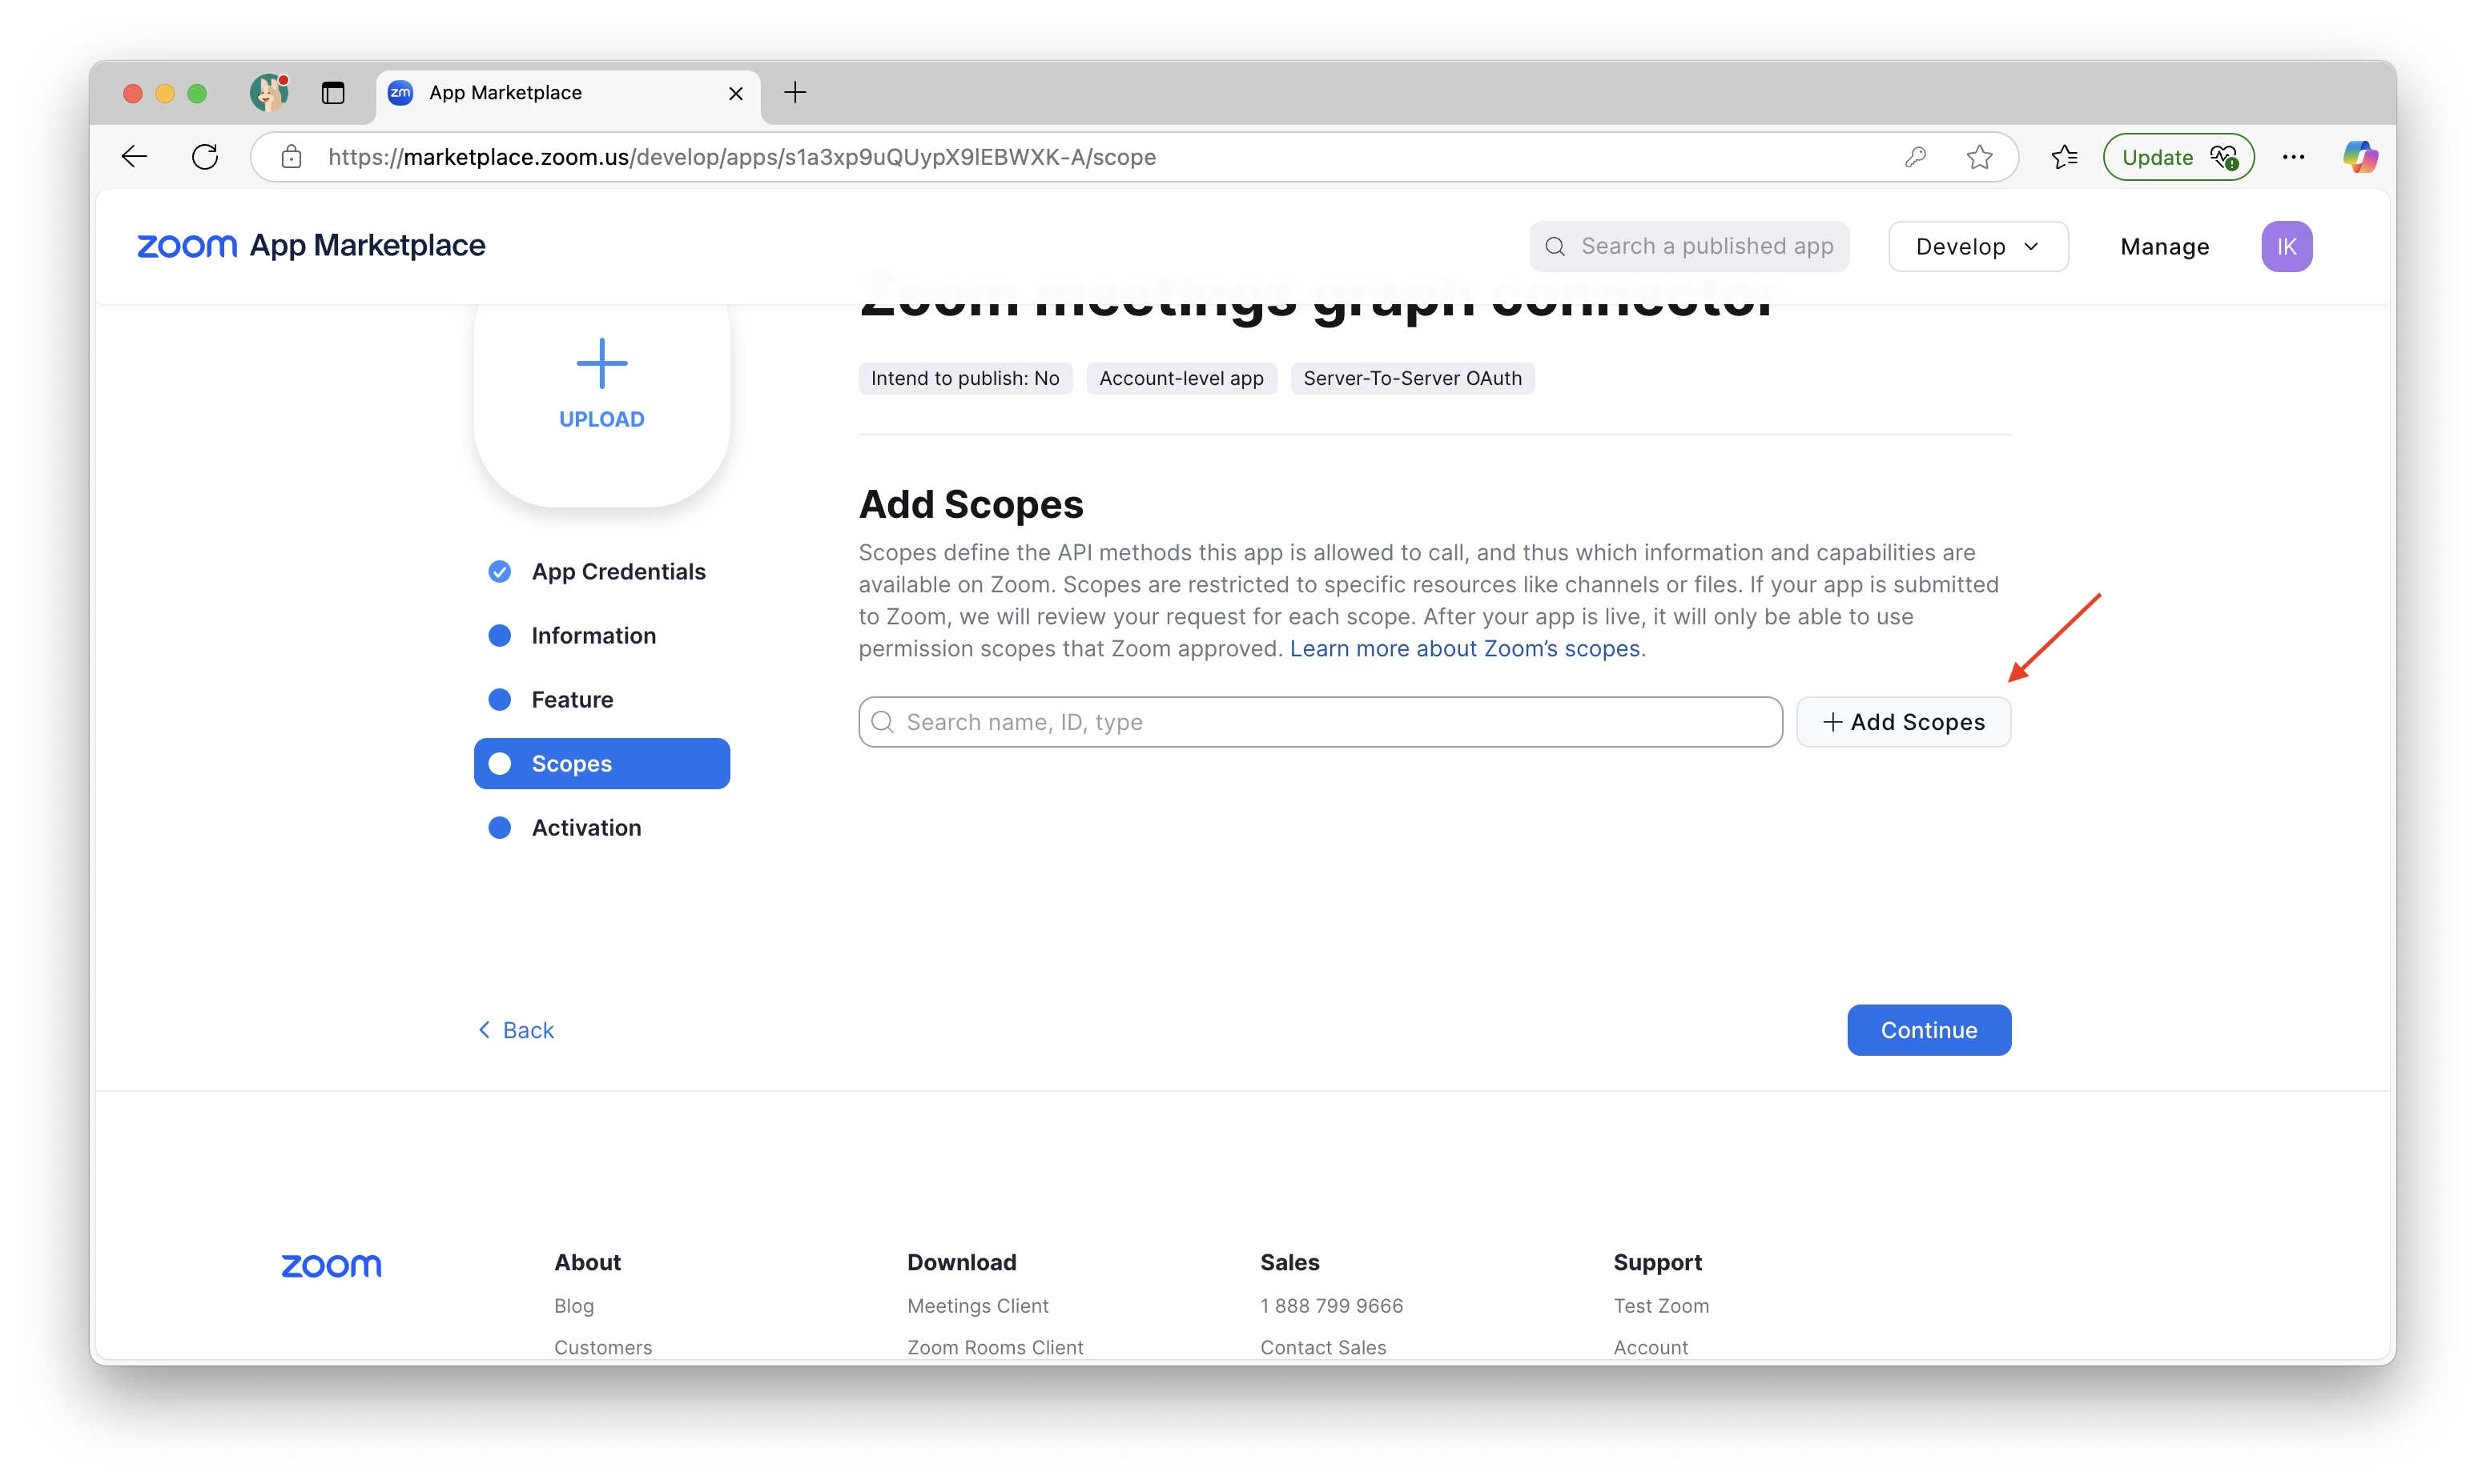This screenshot has height=1484, width=2486.
Task: Go back using the browser back arrow
Action: (x=134, y=157)
